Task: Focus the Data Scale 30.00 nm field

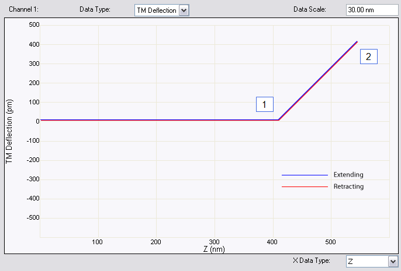Action: click(x=369, y=10)
